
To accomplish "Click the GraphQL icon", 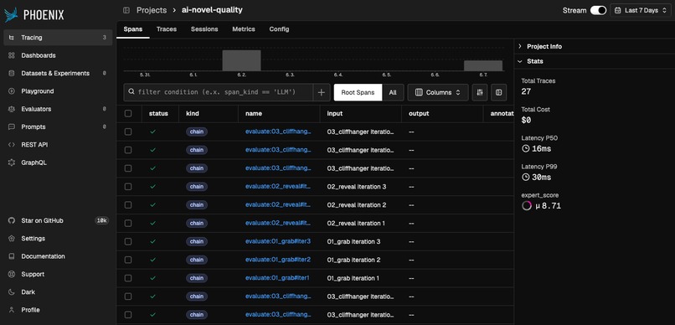I will pos(12,162).
